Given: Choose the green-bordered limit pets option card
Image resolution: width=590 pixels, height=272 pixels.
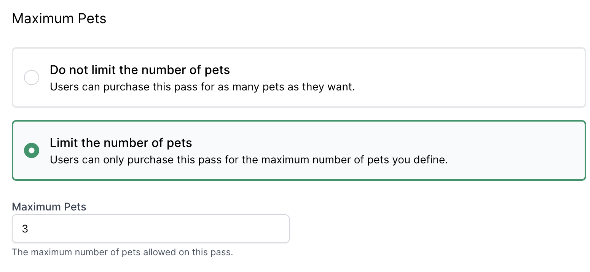Looking at the screenshot, I should click(299, 150).
